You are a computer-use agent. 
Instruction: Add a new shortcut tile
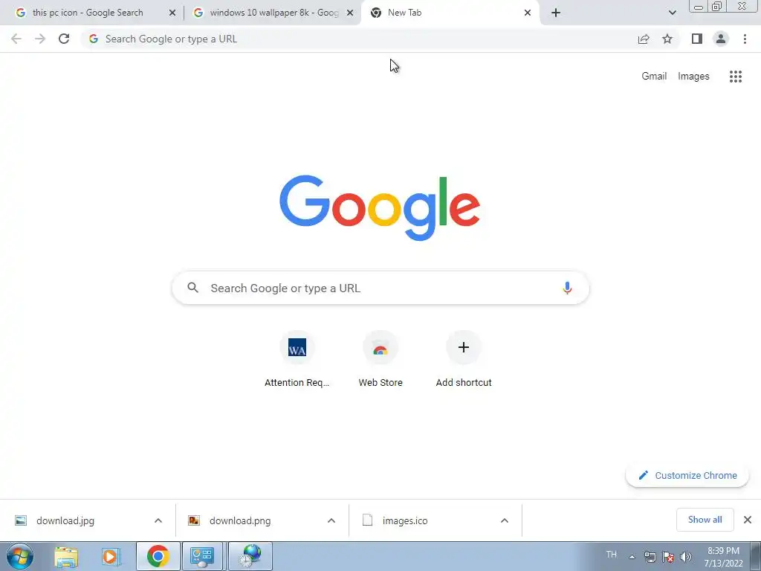click(x=464, y=359)
